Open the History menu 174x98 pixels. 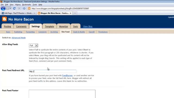tap(18, 5)
